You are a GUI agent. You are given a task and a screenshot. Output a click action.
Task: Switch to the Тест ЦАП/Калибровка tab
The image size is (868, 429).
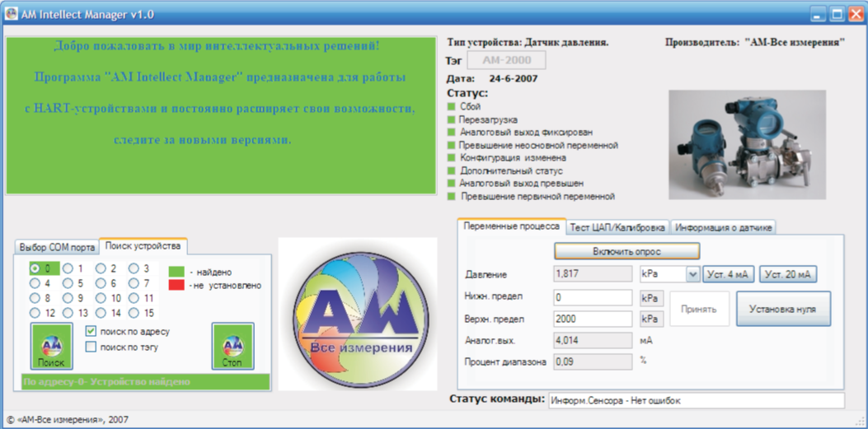click(x=617, y=227)
